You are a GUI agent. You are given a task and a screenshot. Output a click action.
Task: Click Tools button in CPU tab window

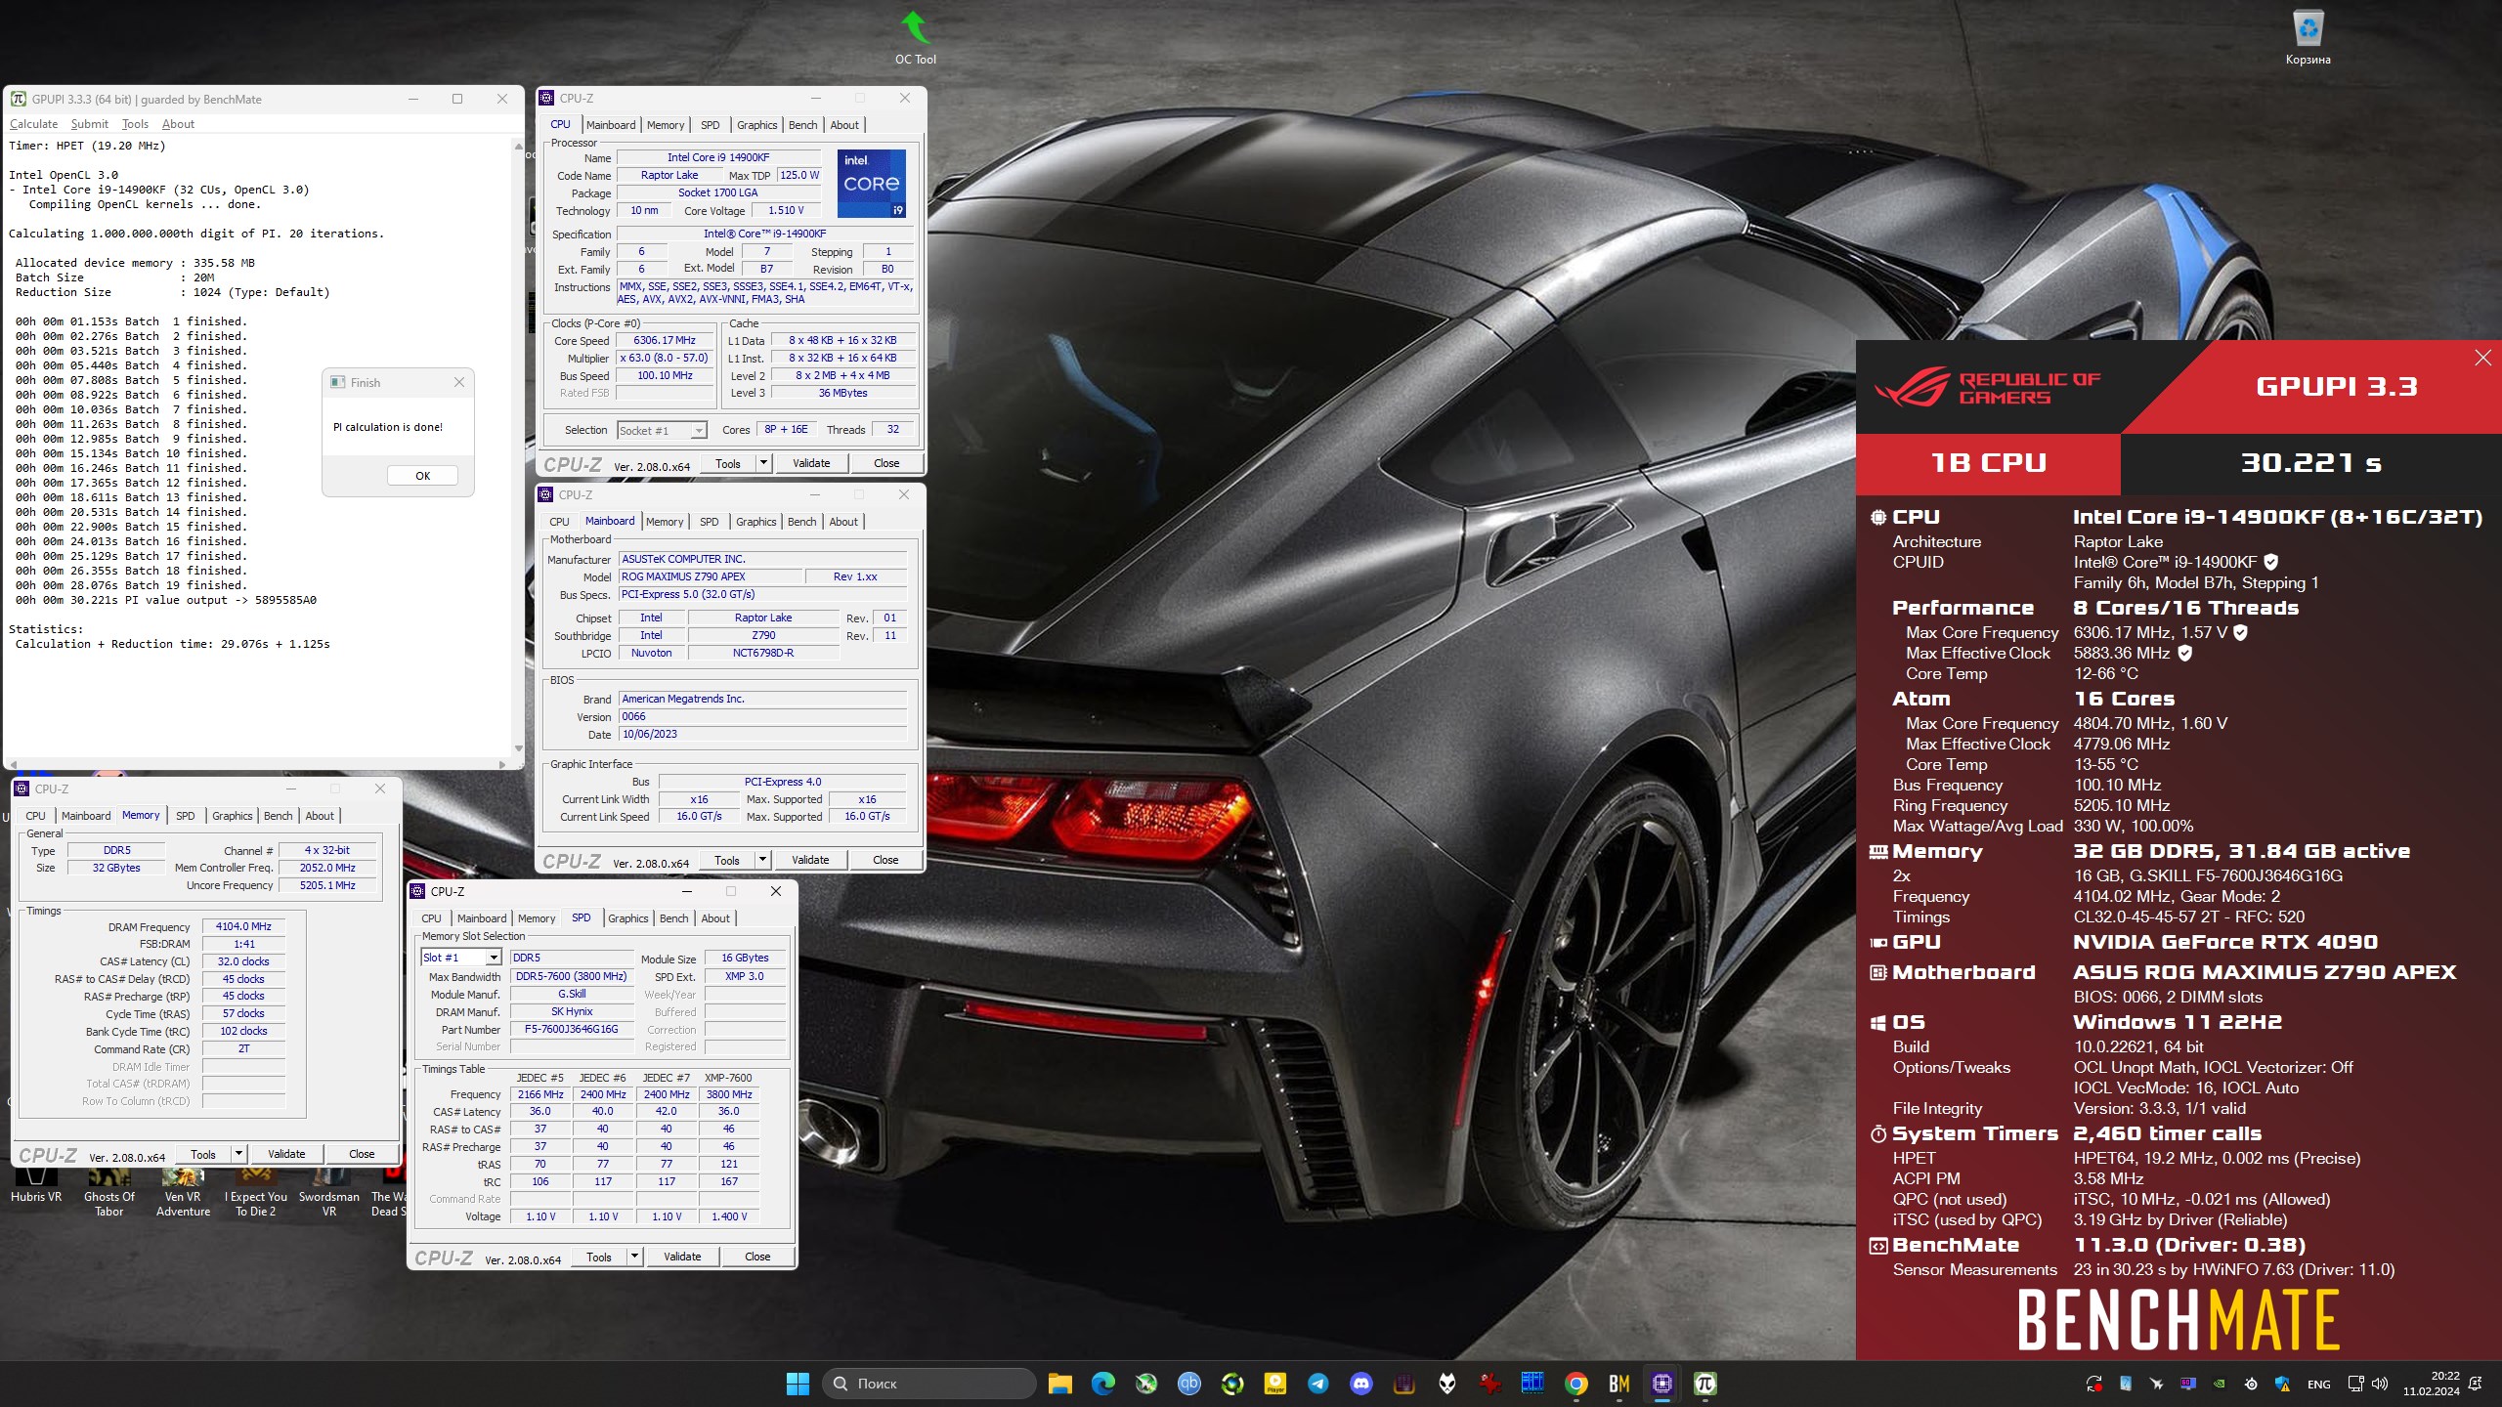tap(728, 463)
